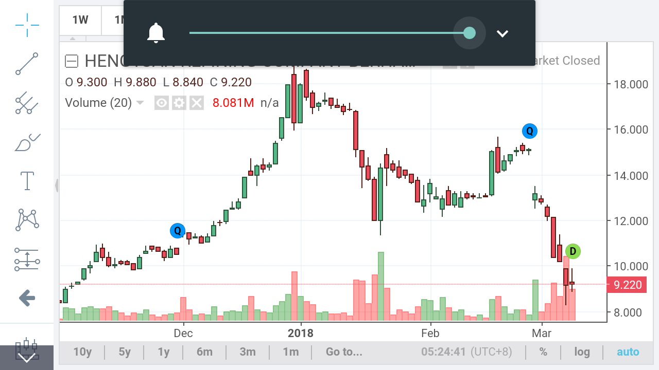
Task: Click the Q marker near December
Action: pyautogui.click(x=178, y=231)
